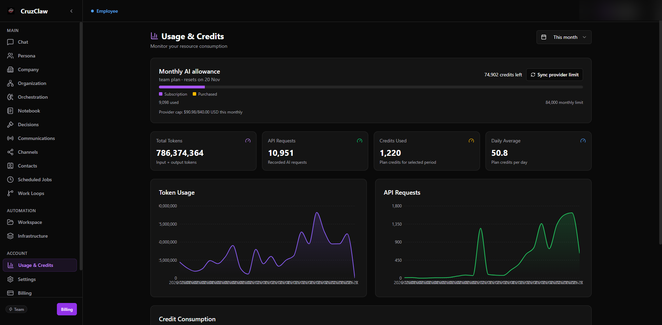Open the Usage & Credits menu item
The height and width of the screenshot is (325, 662).
pos(40,265)
